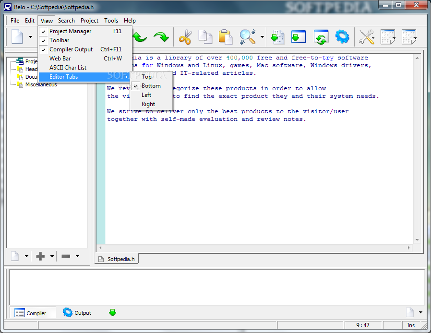431x333 pixels.
Task: Click the green down arrow in output panel
Action: [x=112, y=313]
